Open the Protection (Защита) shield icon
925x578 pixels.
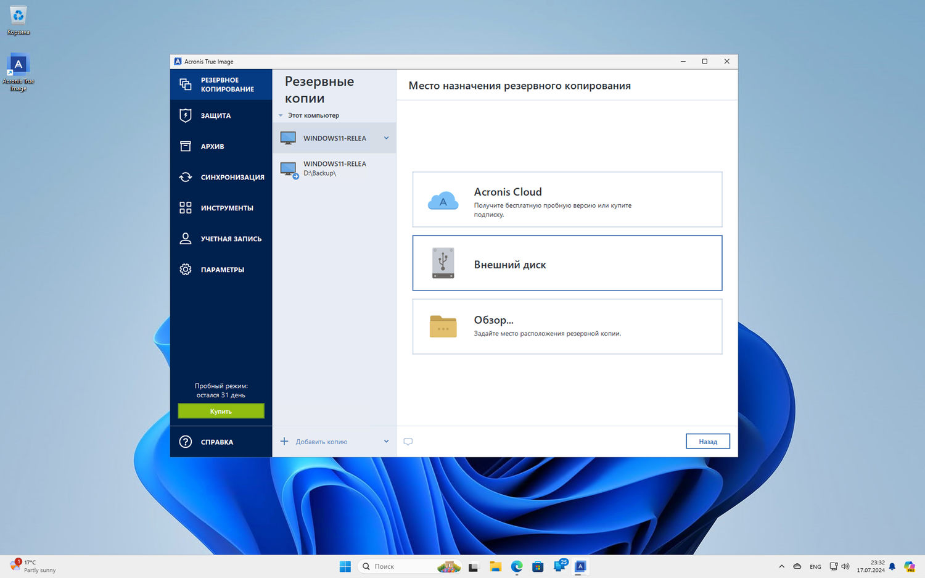pyautogui.click(x=186, y=115)
